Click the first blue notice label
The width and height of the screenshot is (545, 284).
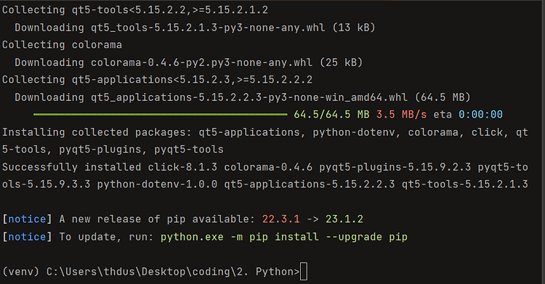(x=27, y=219)
